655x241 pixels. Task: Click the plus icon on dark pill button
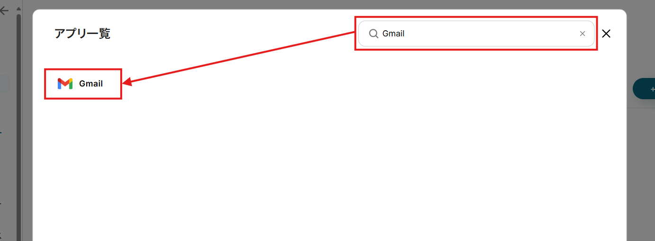pyautogui.click(x=652, y=89)
